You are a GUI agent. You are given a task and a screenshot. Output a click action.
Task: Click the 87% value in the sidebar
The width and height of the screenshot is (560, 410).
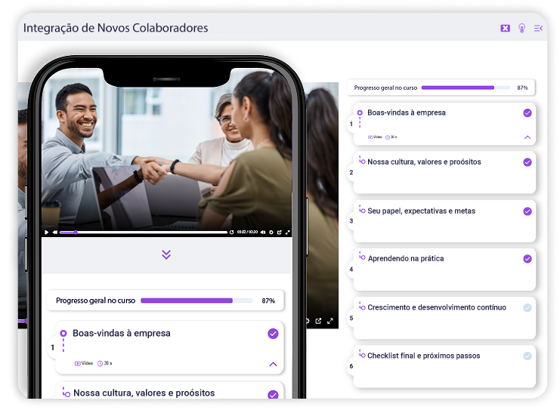click(522, 88)
